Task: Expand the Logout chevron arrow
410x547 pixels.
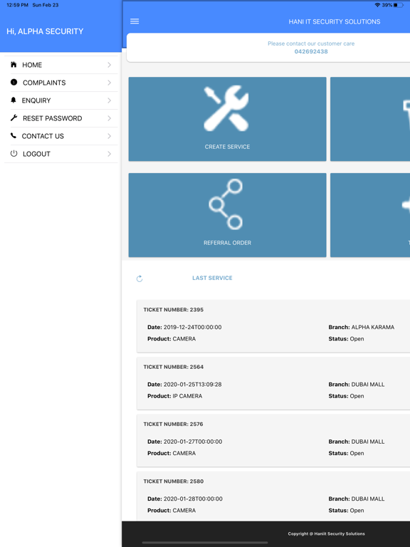Action: [109, 154]
